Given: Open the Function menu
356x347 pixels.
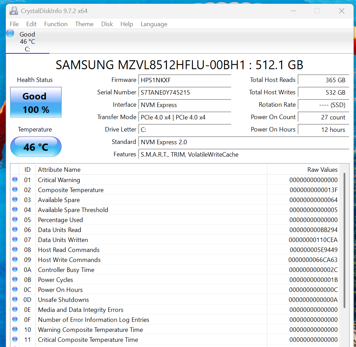Looking at the screenshot, I should point(56,24).
